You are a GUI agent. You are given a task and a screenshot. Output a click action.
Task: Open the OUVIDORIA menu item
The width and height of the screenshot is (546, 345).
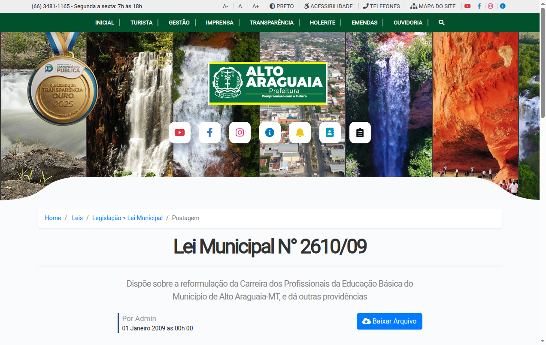[408, 23]
